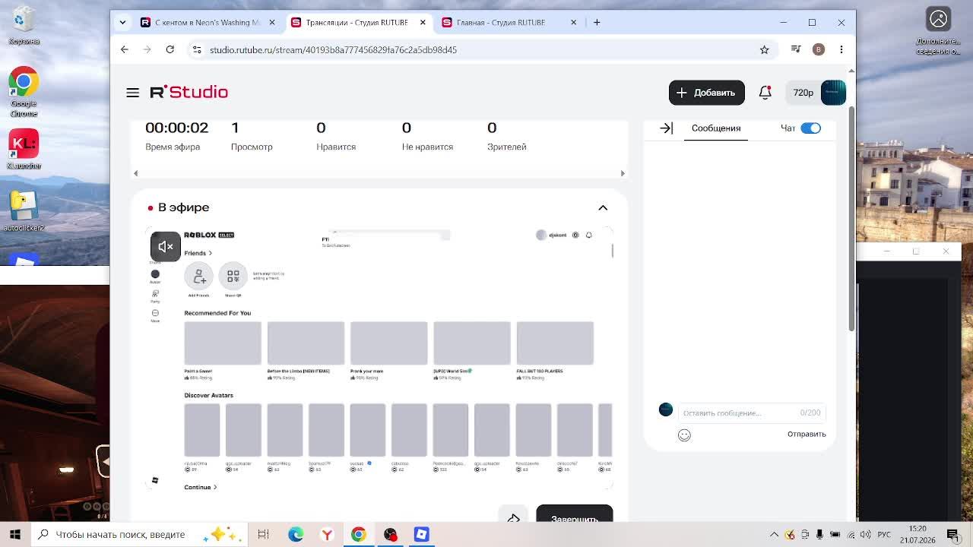Select the Трансляции - Студия RUTUBE tab
This screenshot has width=973, height=547.
(357, 22)
